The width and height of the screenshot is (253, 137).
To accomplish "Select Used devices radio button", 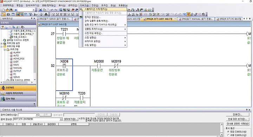I will pos(228,135).
